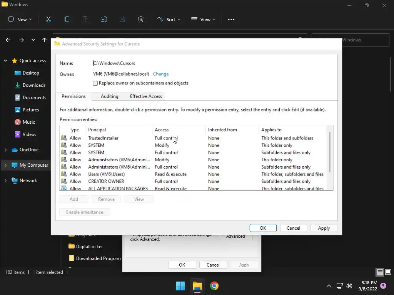
Task: Click the Music icon in Quick access
Action: 18,122
